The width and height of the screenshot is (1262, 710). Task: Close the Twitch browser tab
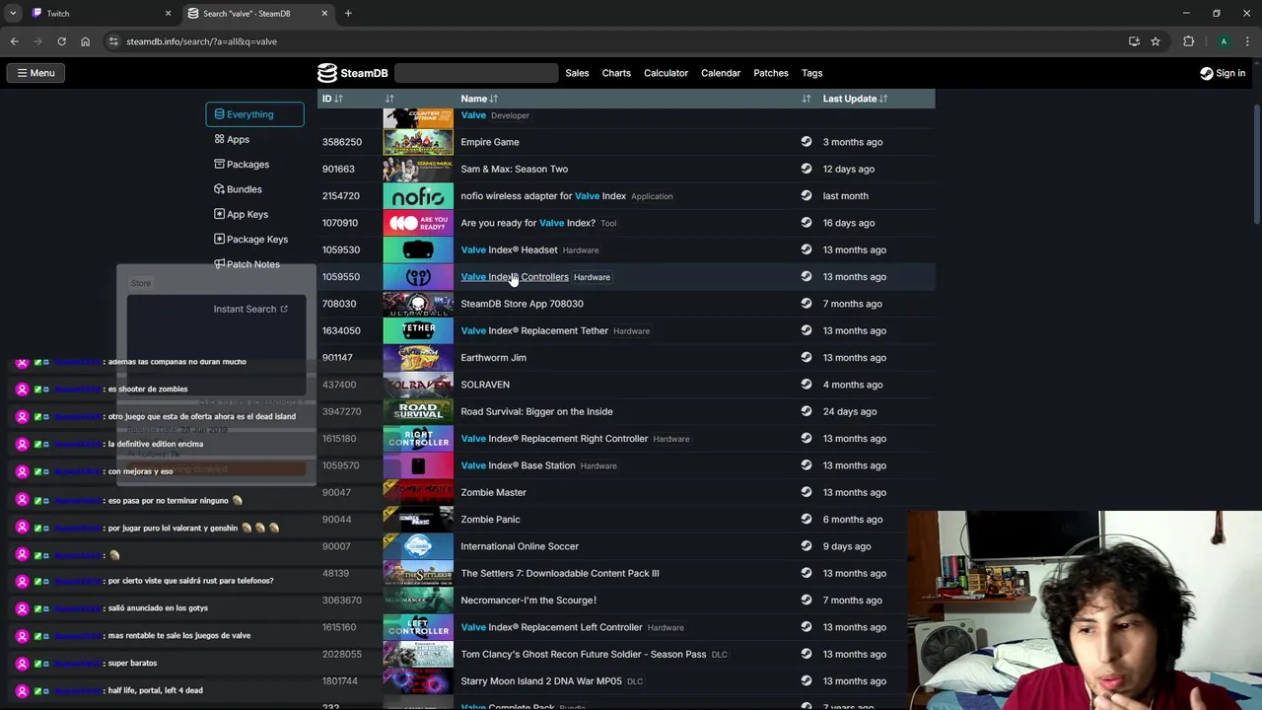(168, 14)
